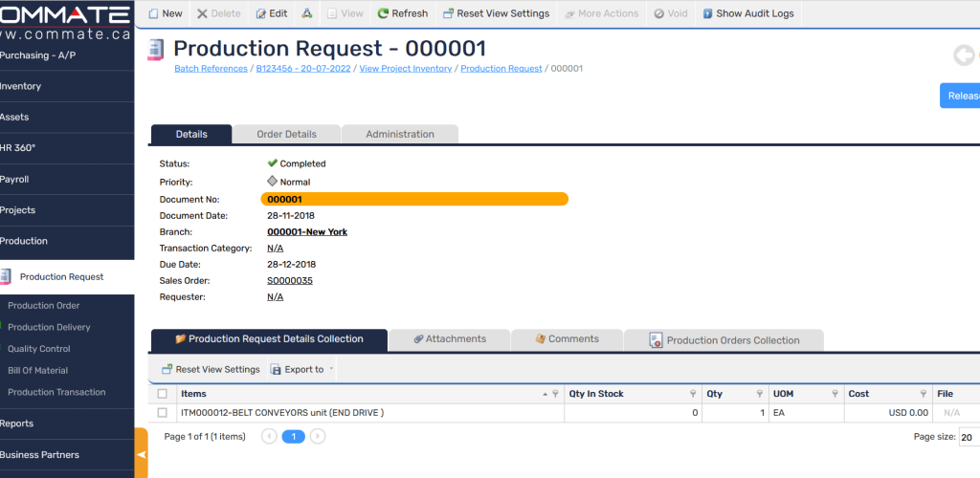
Task: Click the Batch References breadcrumb link
Action: 211,69
